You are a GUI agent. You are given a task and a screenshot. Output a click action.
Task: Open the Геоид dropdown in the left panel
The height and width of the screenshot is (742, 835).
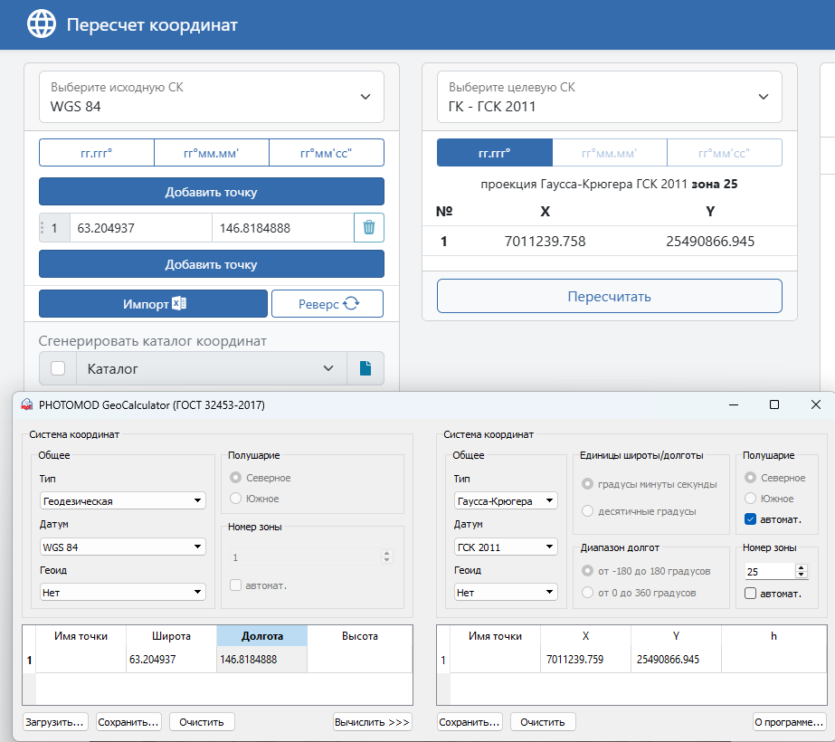[x=120, y=592]
